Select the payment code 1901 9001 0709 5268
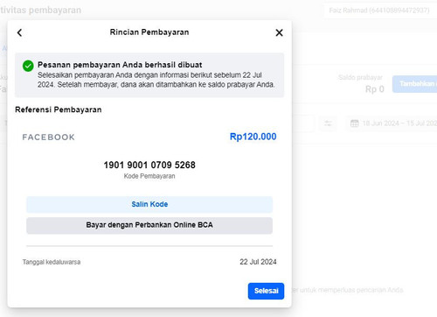 click(149, 165)
